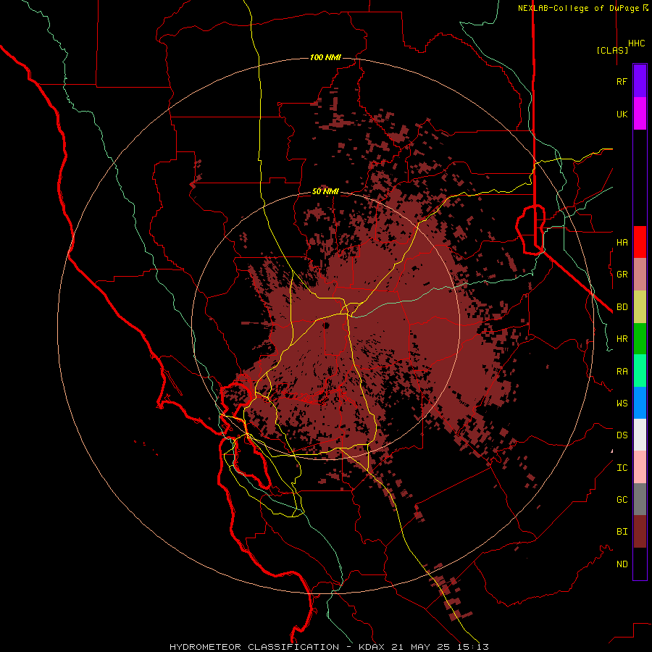Click the RA light-green legend swatch
Screen dimensions: 652x652
[x=640, y=371]
